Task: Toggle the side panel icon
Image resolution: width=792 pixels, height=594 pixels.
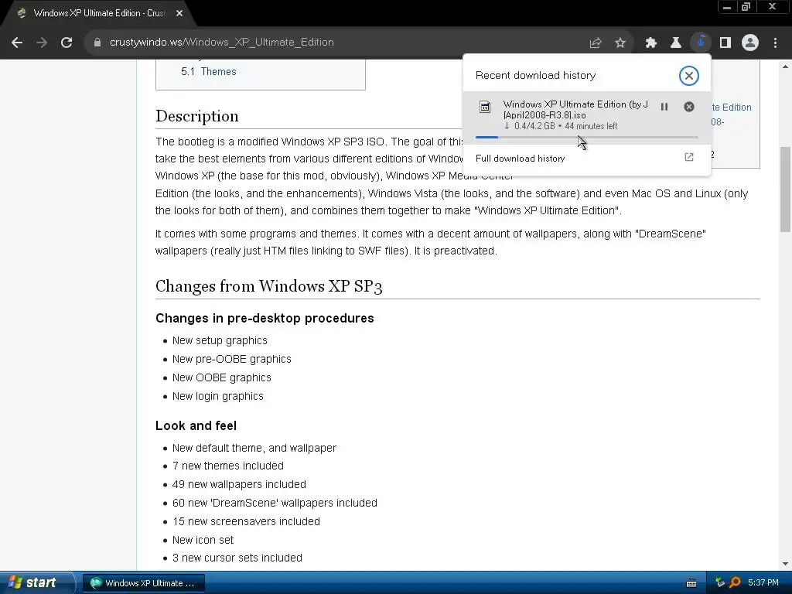Action: coord(725,43)
